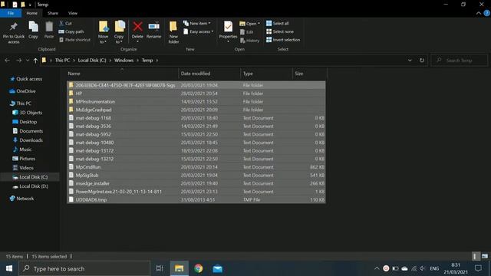Open the notification center icon
Viewport: 491px width, 276px height.
point(478,268)
